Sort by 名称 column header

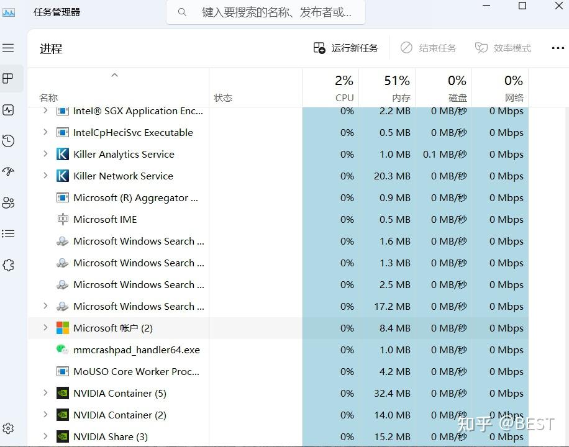click(118, 88)
